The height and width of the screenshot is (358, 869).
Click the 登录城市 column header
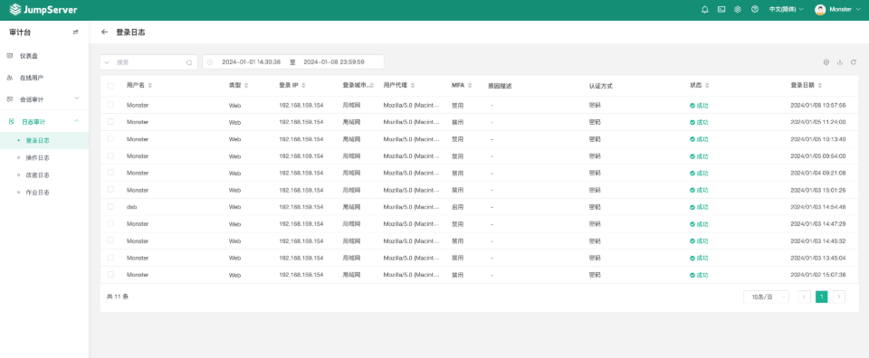pyautogui.click(x=355, y=85)
